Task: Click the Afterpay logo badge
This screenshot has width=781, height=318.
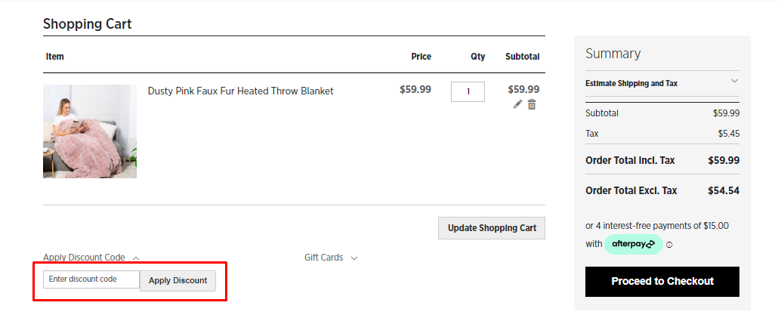Action: [x=633, y=244]
